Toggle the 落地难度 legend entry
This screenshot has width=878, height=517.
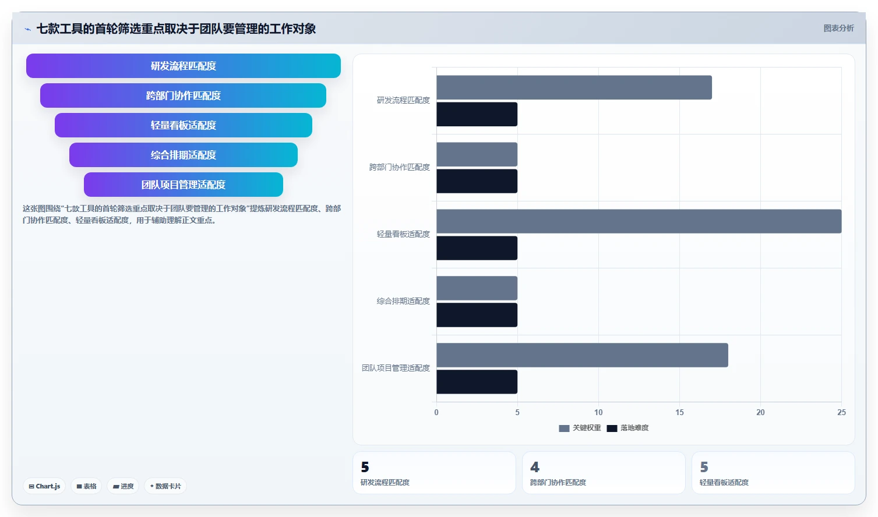click(x=627, y=428)
